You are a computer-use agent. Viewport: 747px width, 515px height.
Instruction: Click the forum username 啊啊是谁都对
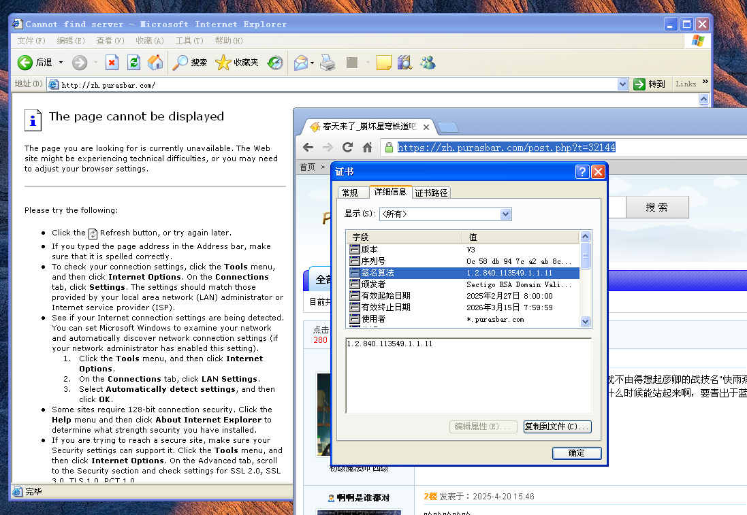(x=363, y=498)
